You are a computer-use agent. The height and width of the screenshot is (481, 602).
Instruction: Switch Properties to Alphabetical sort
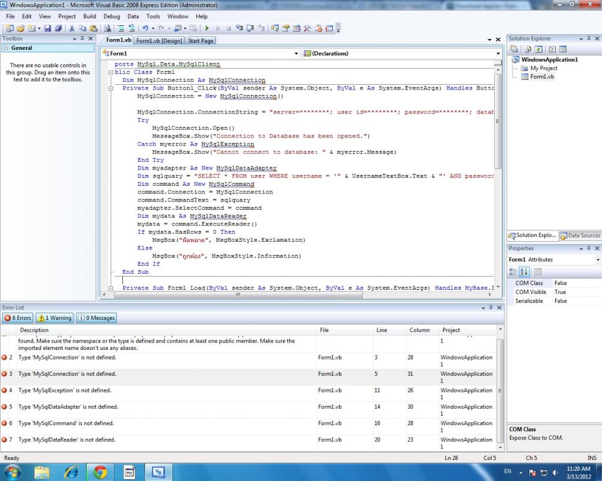[524, 272]
